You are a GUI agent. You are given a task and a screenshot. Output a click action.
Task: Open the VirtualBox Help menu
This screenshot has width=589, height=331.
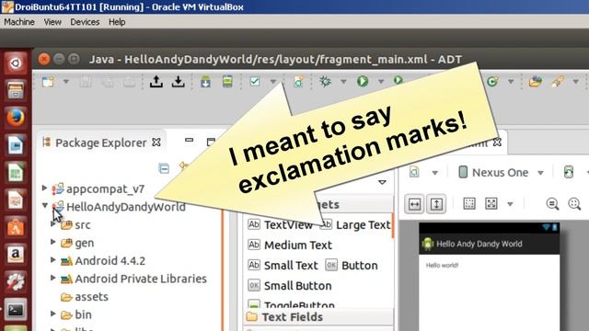117,22
